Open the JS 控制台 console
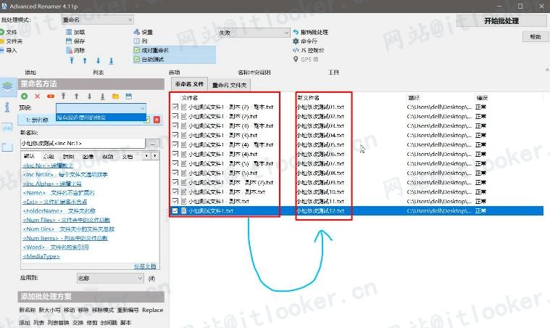This screenshot has height=328, width=550. (308, 50)
